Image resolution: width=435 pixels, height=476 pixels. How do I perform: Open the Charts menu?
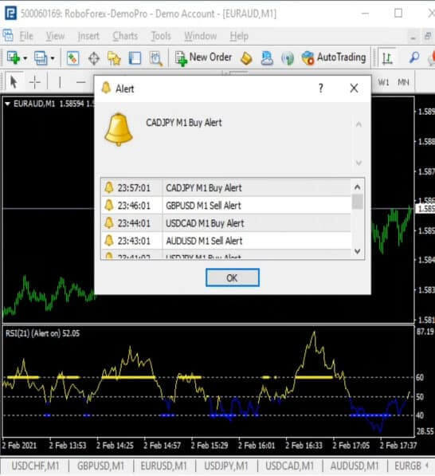[125, 36]
